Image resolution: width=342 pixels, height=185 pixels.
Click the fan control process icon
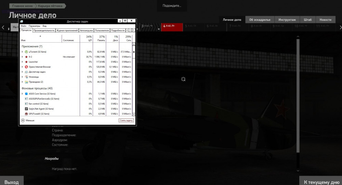point(26,104)
